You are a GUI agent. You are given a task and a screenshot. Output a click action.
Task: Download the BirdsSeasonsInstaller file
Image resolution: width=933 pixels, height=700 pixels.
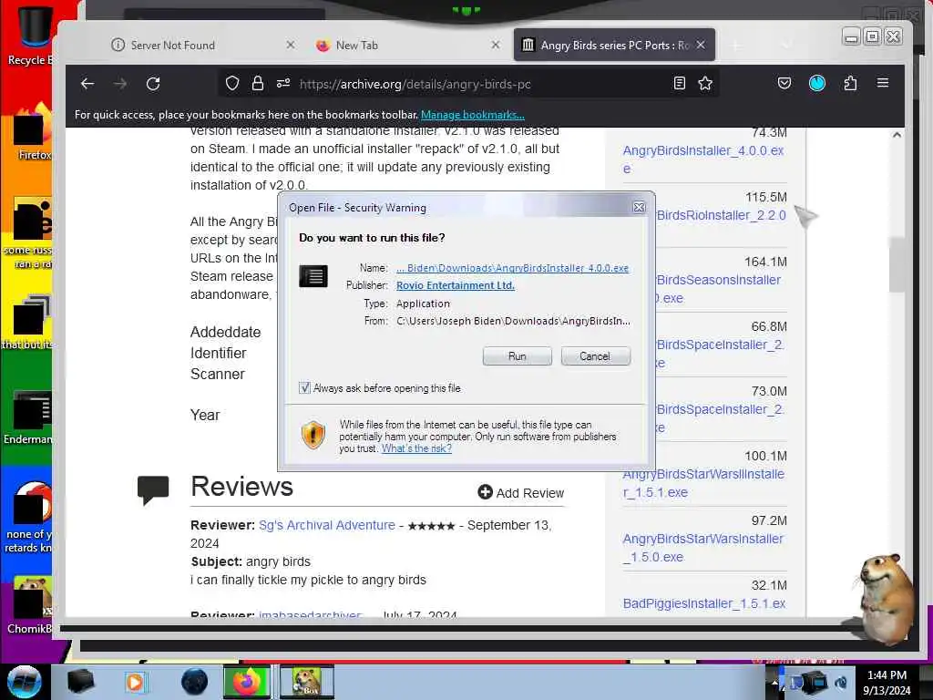[x=718, y=289]
